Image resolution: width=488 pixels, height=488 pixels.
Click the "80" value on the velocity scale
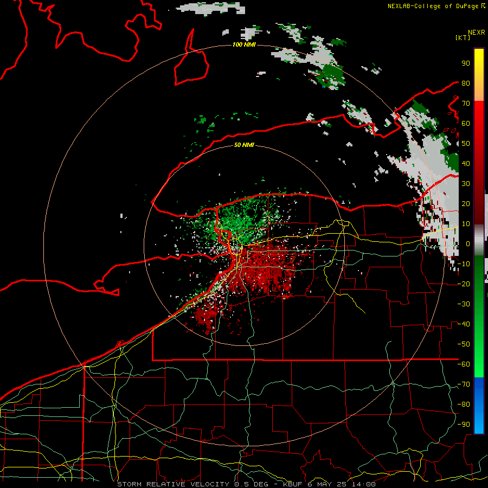click(x=466, y=84)
